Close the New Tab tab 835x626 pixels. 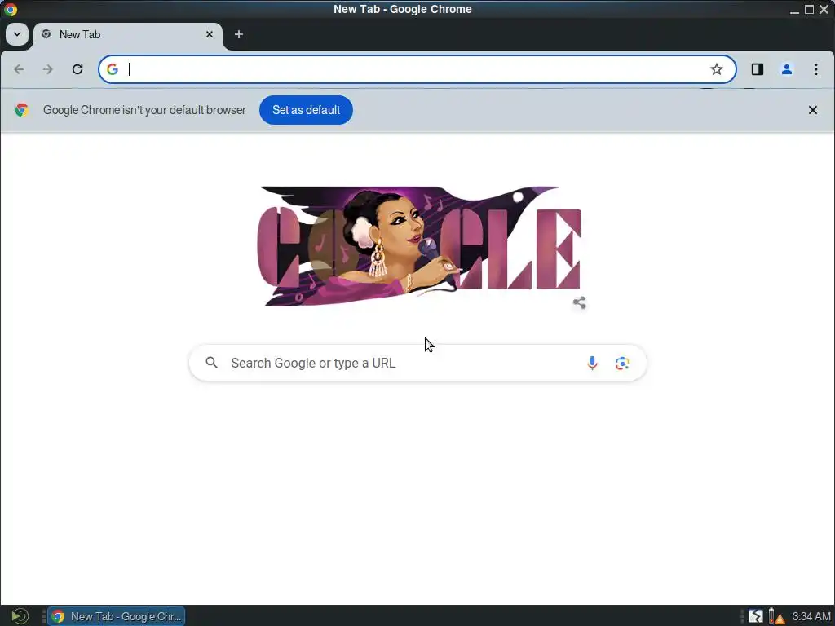pyautogui.click(x=210, y=34)
